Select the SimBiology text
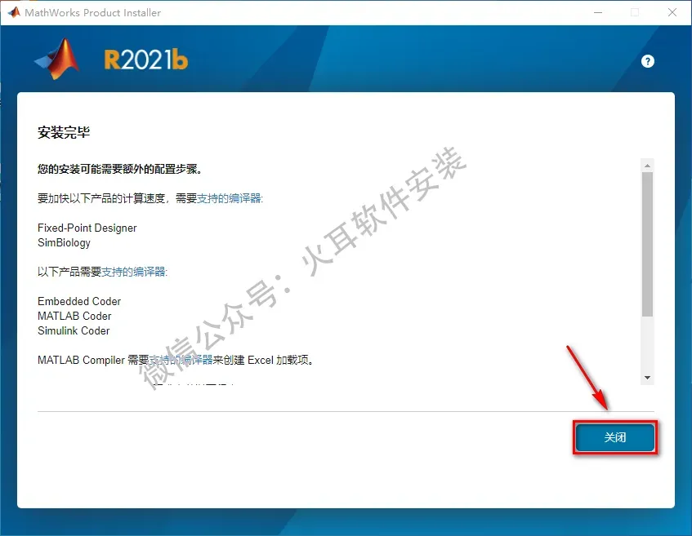Screen dimensions: 692x536 click(x=64, y=243)
